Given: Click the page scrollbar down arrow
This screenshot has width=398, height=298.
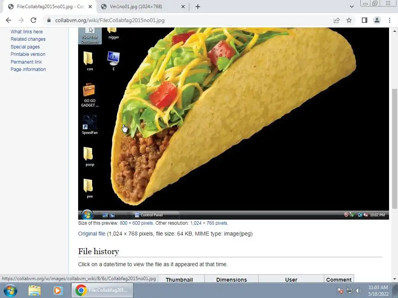Looking at the screenshot, I should (x=395, y=279).
